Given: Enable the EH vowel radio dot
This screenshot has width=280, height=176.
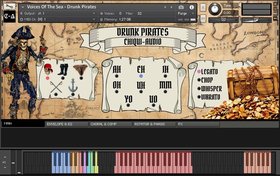Looking at the screenshot, I should (x=141, y=76).
